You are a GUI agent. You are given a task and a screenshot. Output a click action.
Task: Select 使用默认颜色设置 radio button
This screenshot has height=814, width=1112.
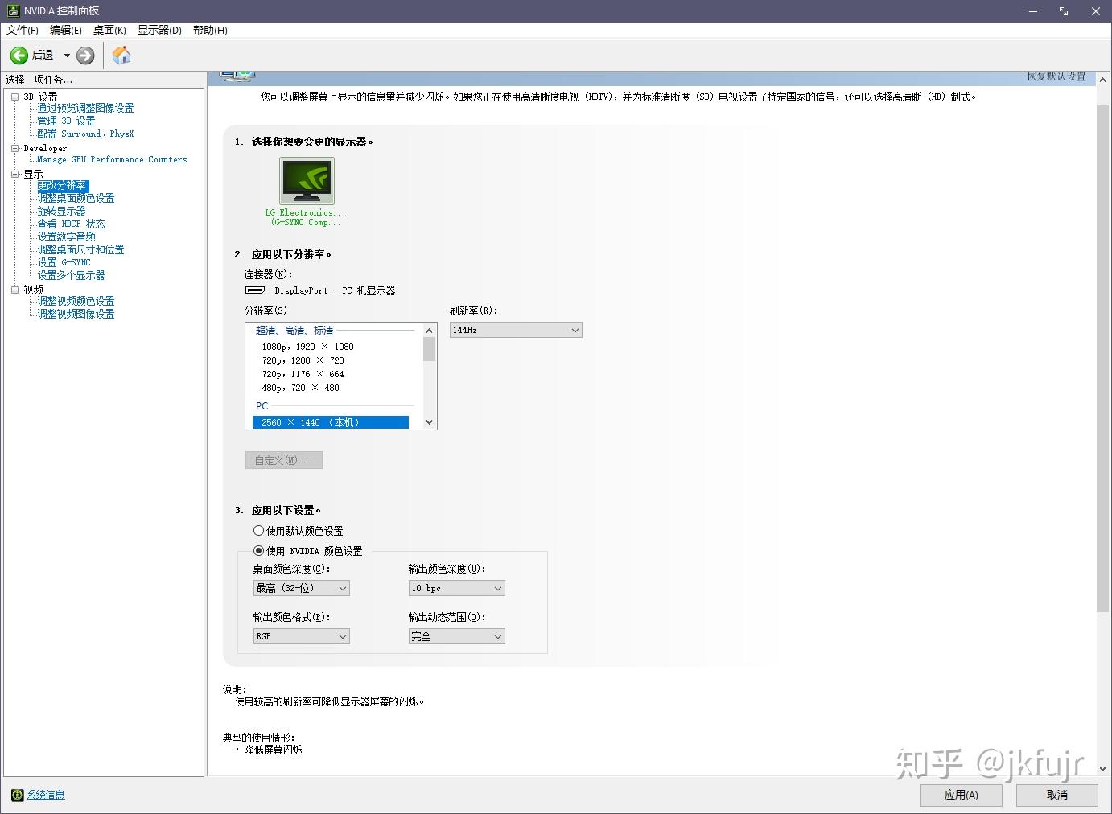(258, 531)
